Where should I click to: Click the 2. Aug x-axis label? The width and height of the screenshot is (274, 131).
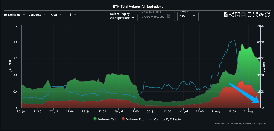point(249,111)
